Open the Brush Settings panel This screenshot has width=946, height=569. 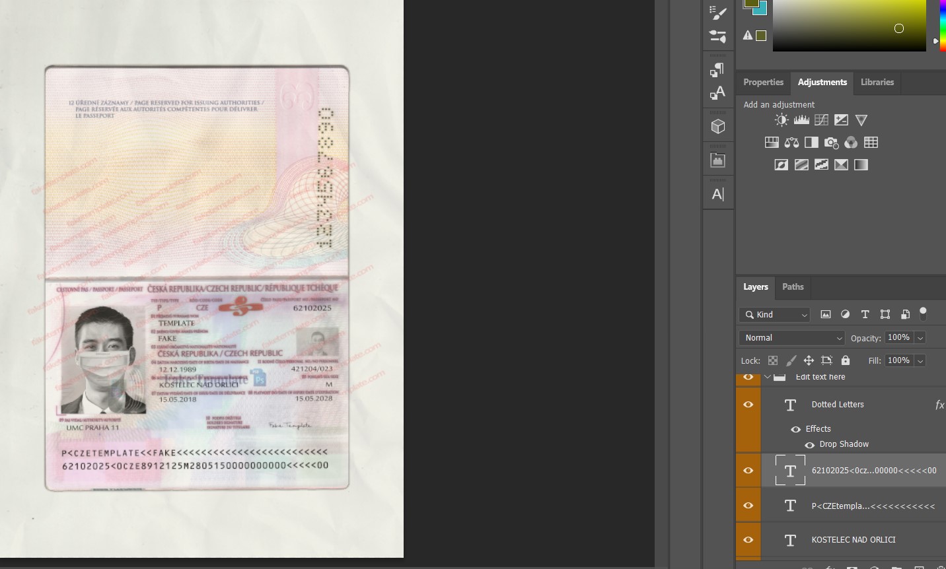point(717,37)
